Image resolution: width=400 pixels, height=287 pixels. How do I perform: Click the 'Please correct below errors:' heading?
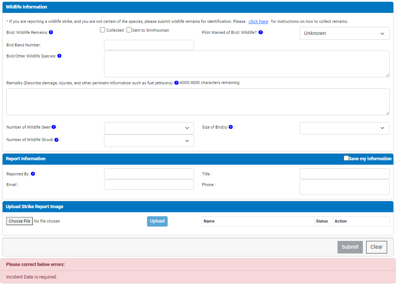(35, 265)
